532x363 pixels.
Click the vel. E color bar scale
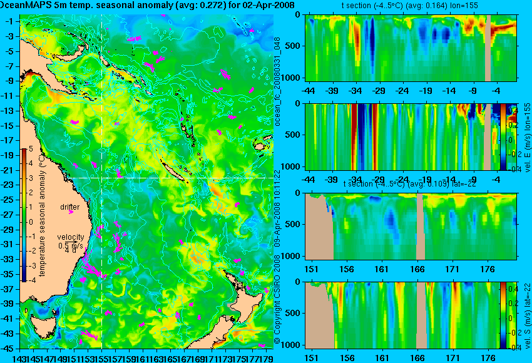503,136
